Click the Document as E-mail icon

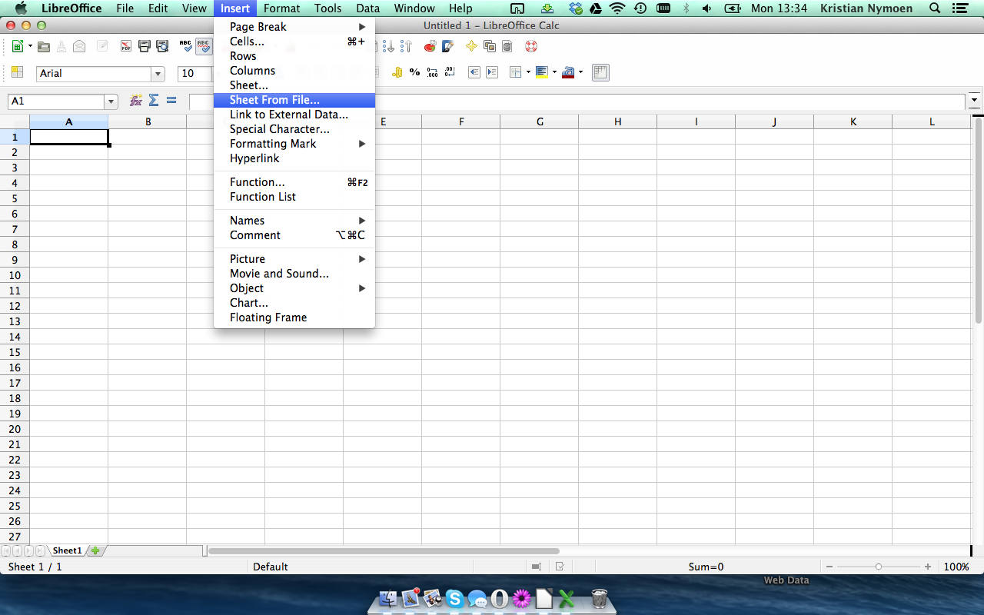(79, 46)
